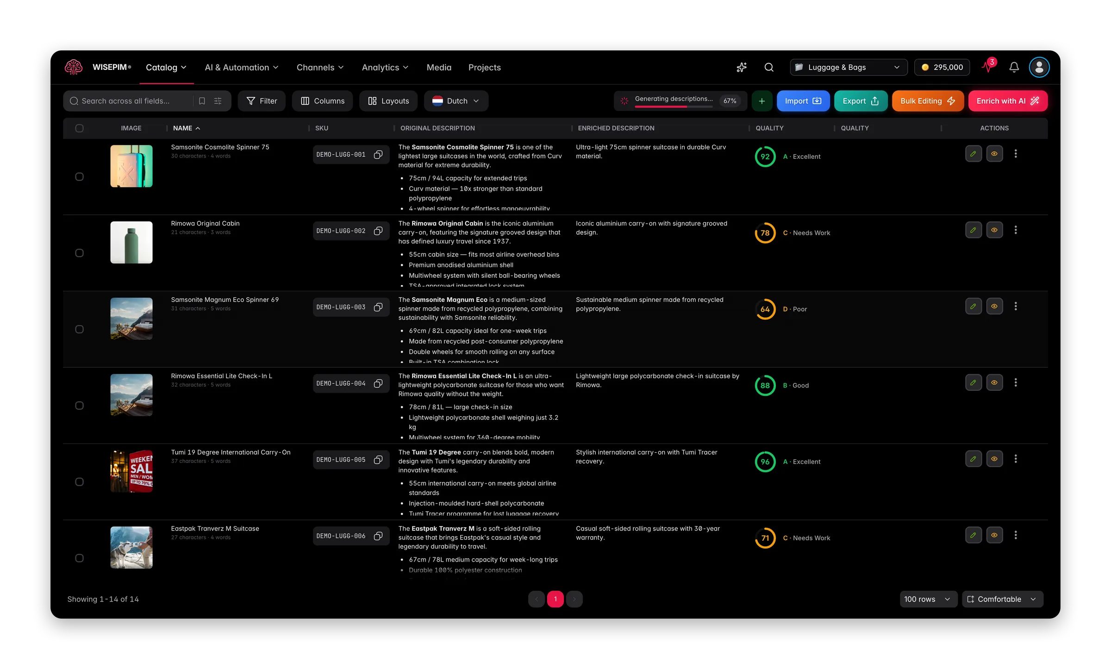The width and height of the screenshot is (1111, 669).
Task: Click the blue Import button
Action: (x=803, y=101)
